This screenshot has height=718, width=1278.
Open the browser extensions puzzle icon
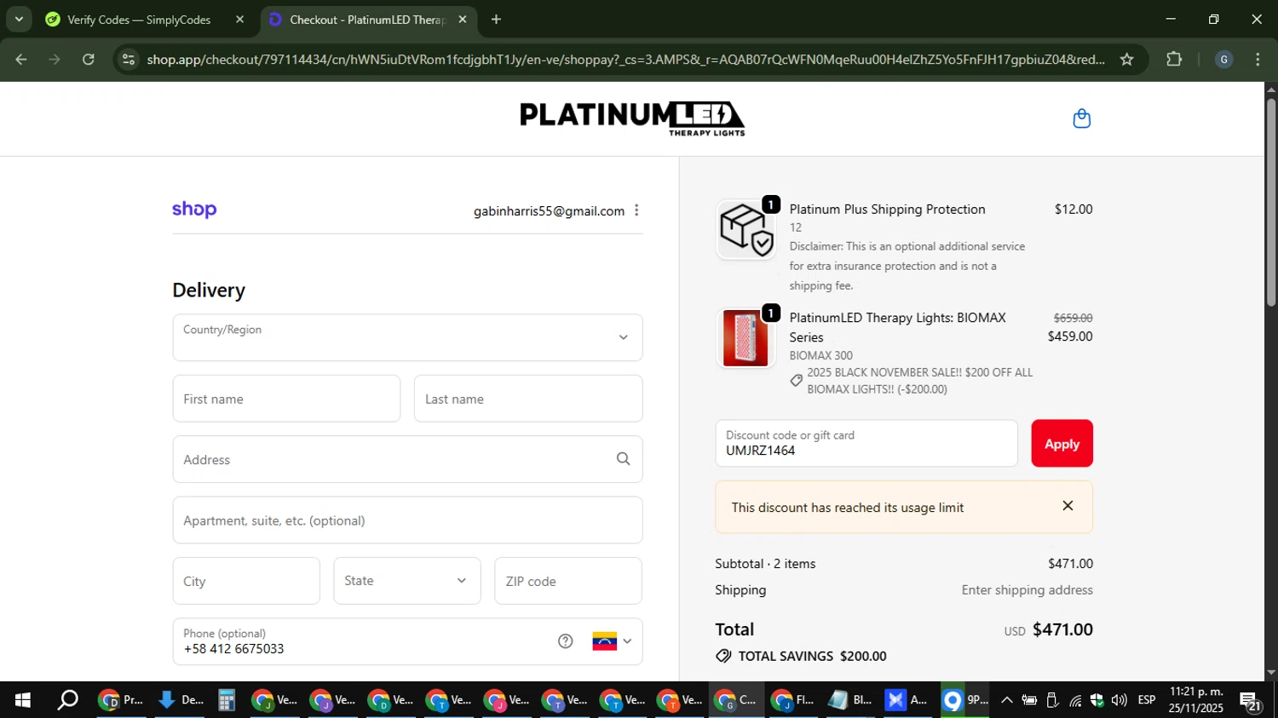click(x=1174, y=60)
